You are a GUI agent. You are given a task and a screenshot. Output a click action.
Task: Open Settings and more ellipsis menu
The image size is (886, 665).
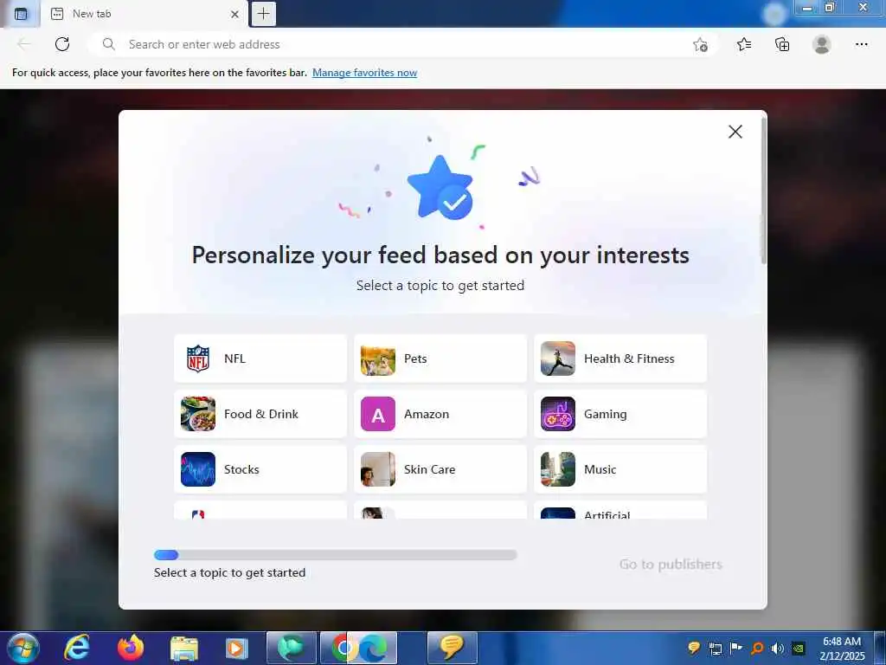861,44
